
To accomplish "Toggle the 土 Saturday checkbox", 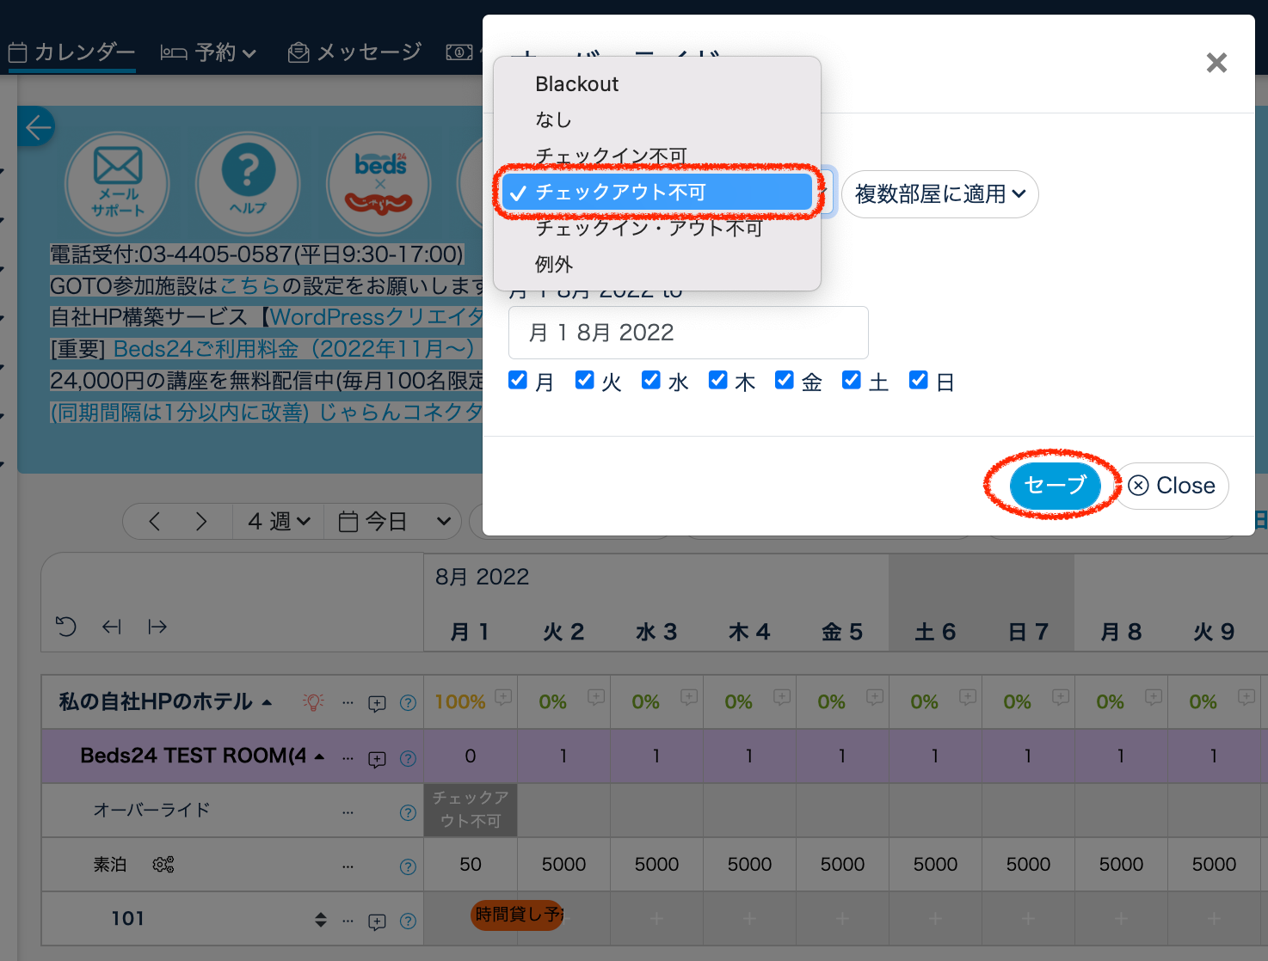I will 851,381.
